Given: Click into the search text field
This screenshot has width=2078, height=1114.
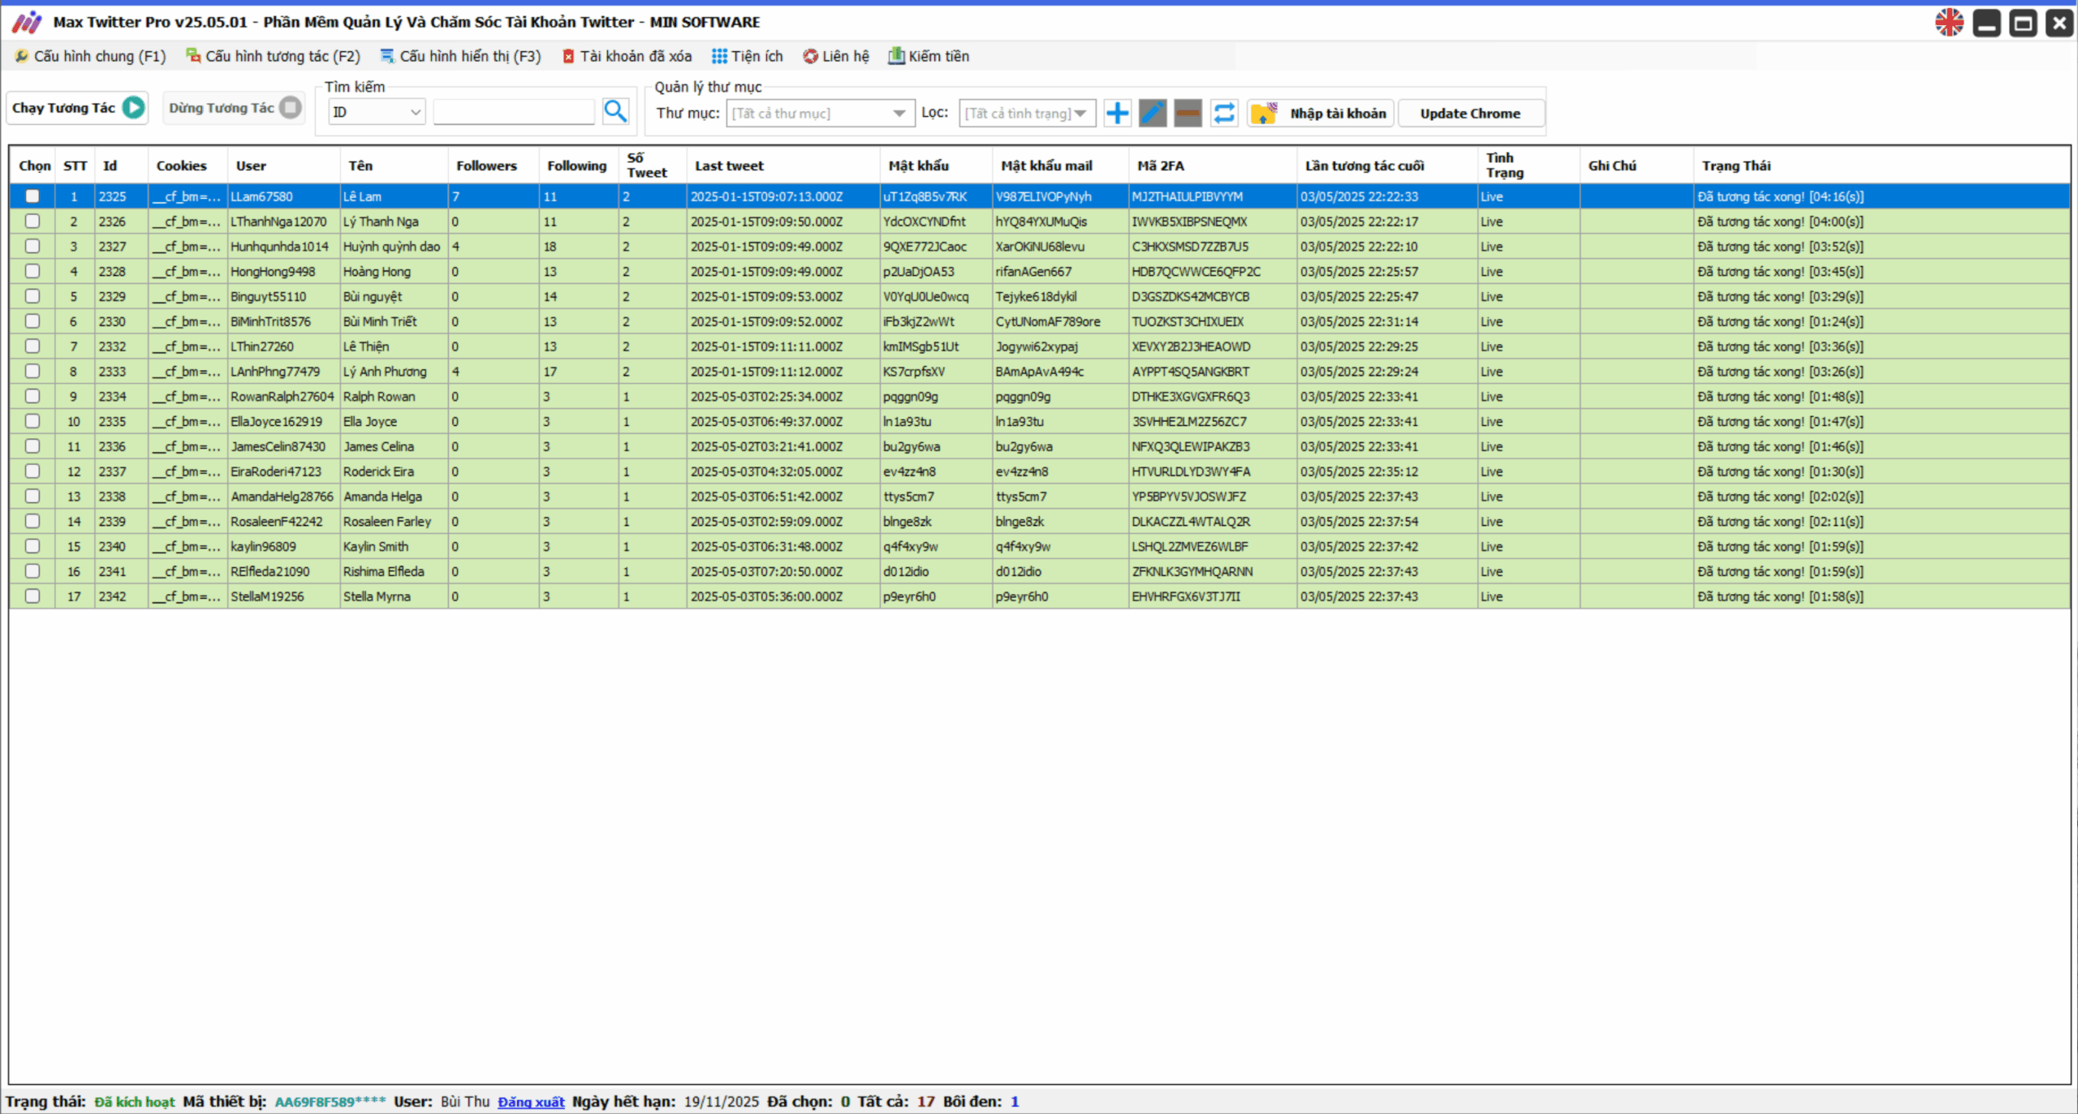Looking at the screenshot, I should pos(514,112).
